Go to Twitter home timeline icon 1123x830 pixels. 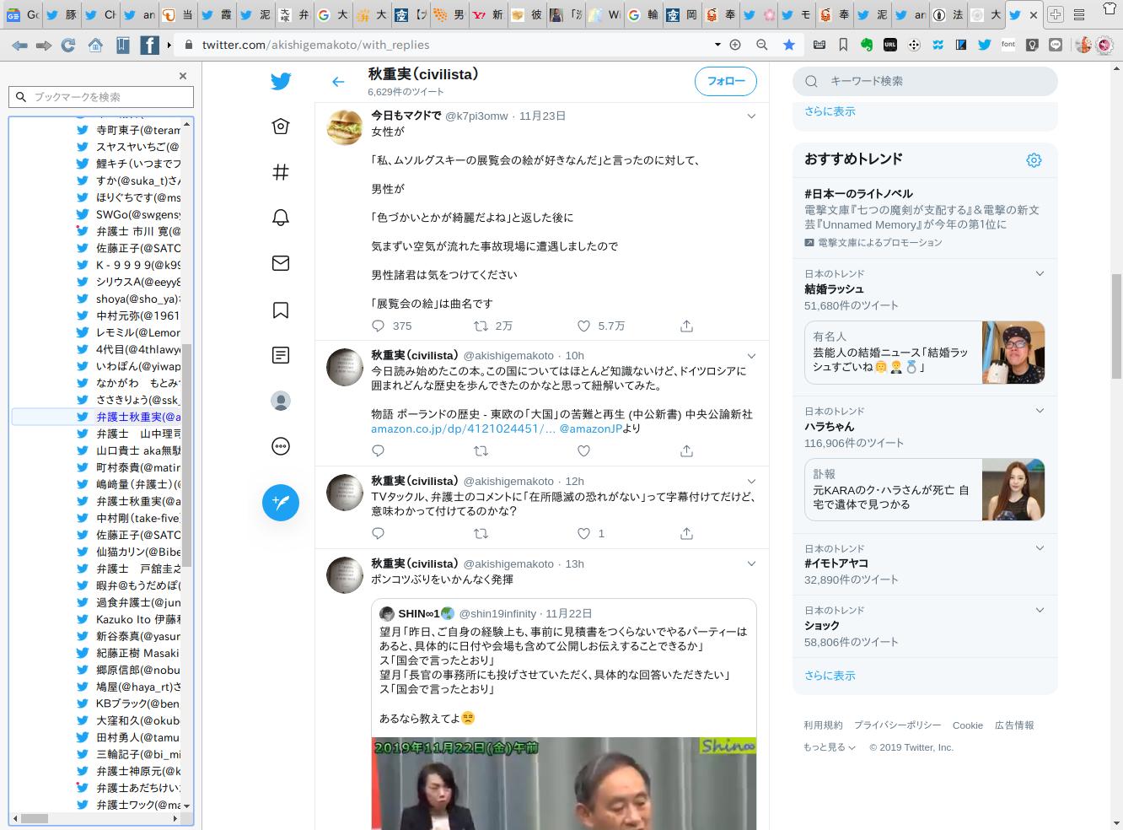(x=281, y=127)
